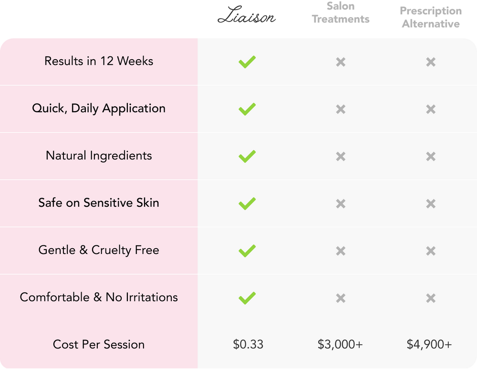The image size is (477, 369).
Task: Click green checkmark beside Quick, Daily Application
Action: tap(247, 109)
